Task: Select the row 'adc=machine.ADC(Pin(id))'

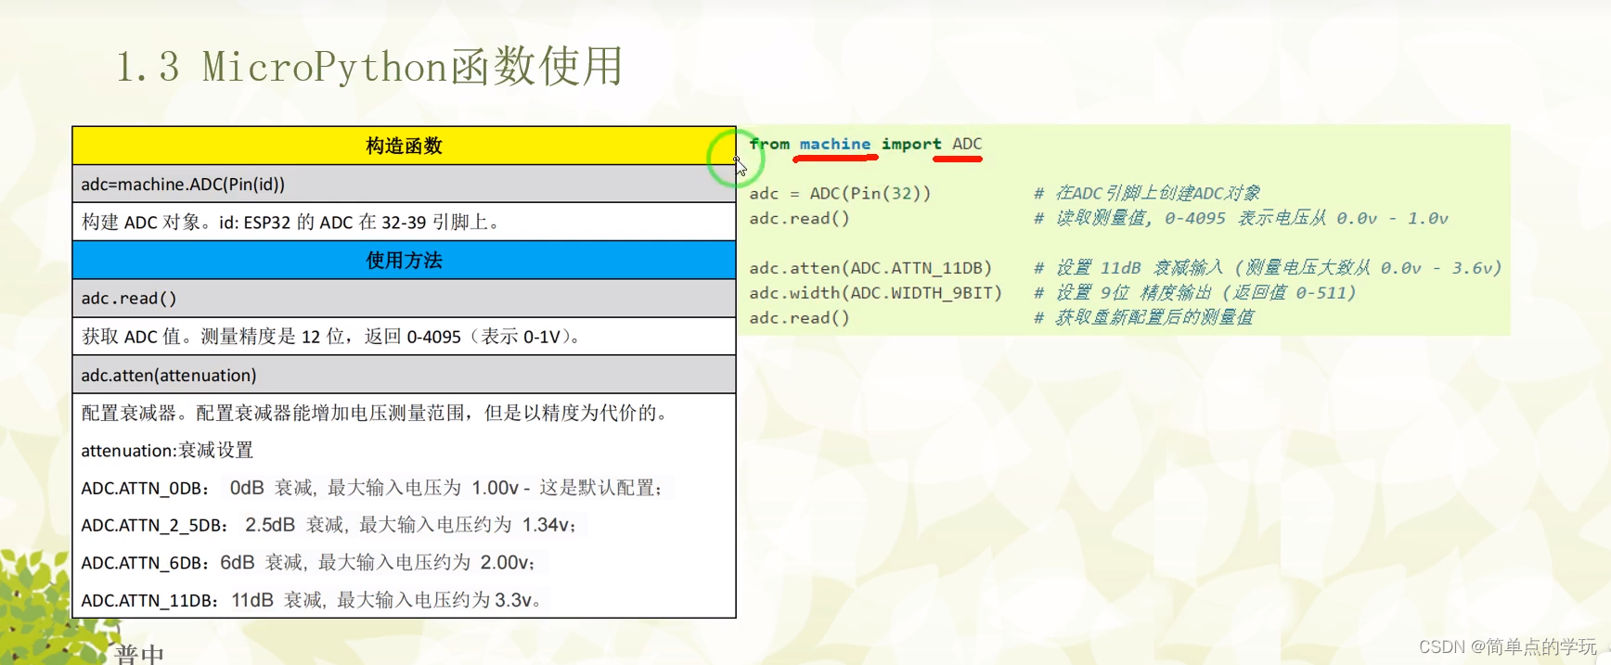Action: pos(404,184)
